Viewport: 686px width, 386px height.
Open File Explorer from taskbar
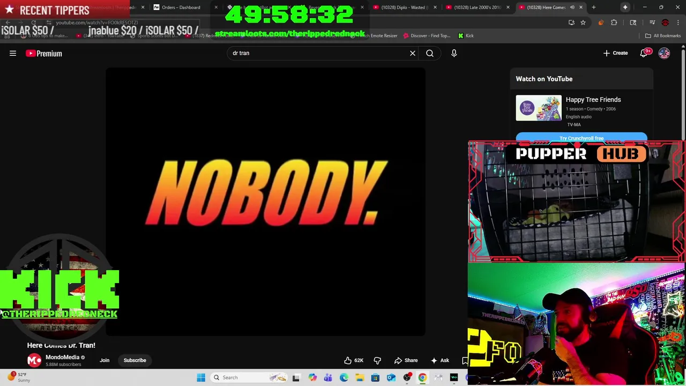click(360, 377)
